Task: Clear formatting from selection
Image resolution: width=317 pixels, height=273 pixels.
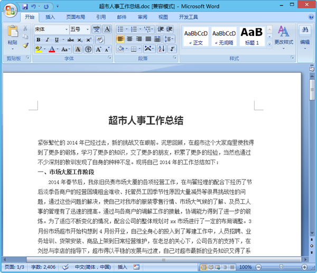Action: tap(99, 40)
